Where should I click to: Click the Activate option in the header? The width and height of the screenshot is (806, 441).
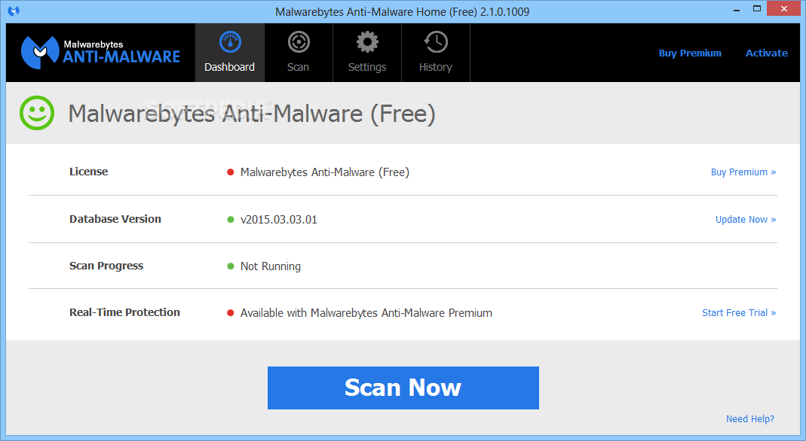pos(766,53)
